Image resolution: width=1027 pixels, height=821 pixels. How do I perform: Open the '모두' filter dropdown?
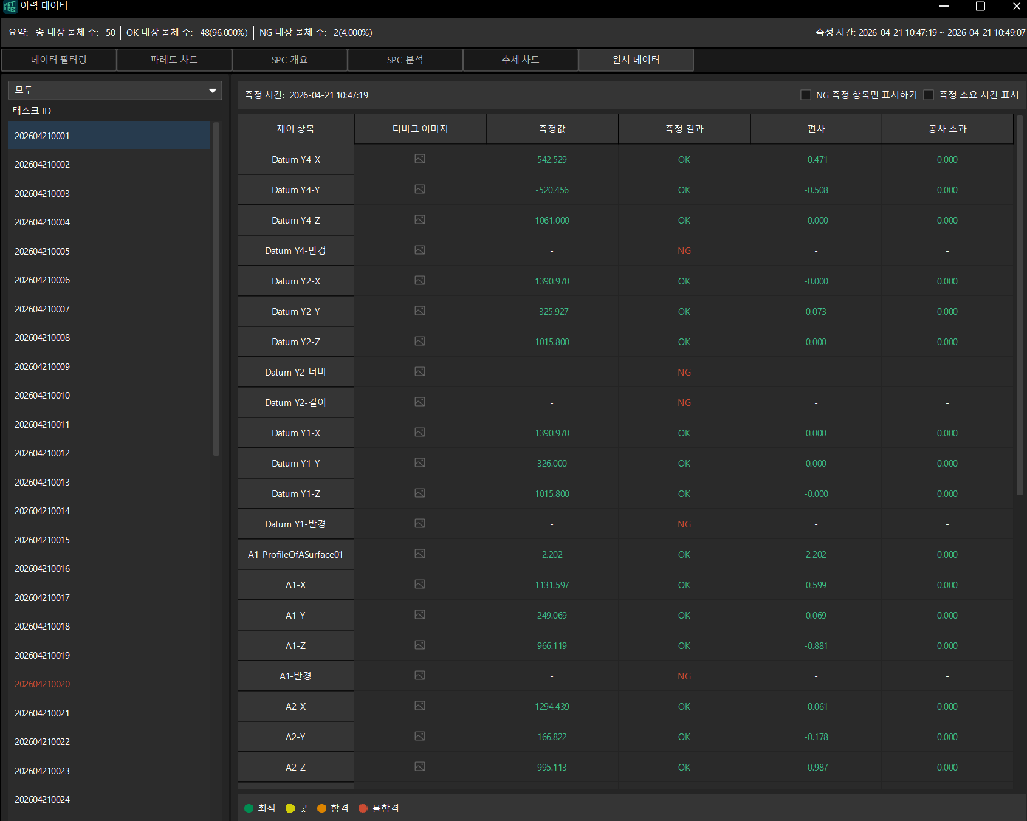click(x=115, y=90)
